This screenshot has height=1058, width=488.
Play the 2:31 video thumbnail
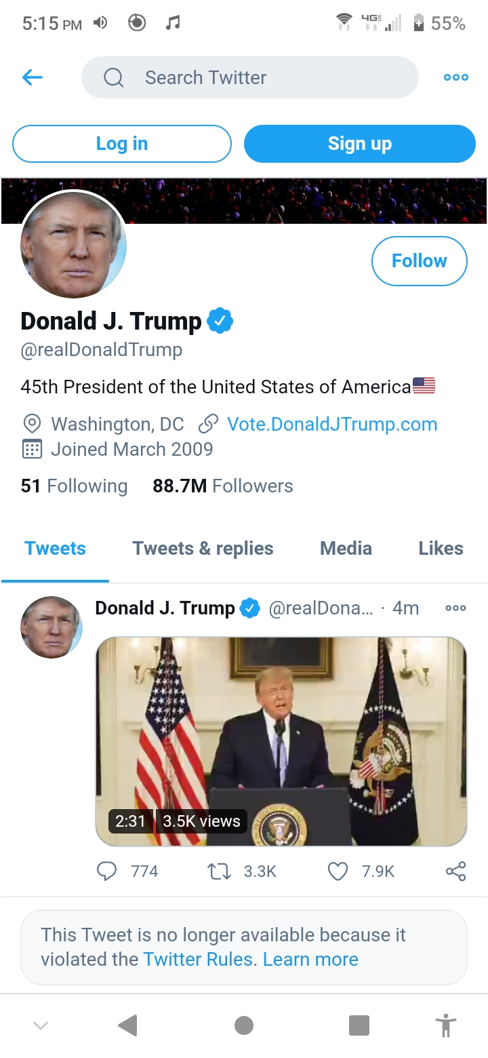pyautogui.click(x=281, y=741)
